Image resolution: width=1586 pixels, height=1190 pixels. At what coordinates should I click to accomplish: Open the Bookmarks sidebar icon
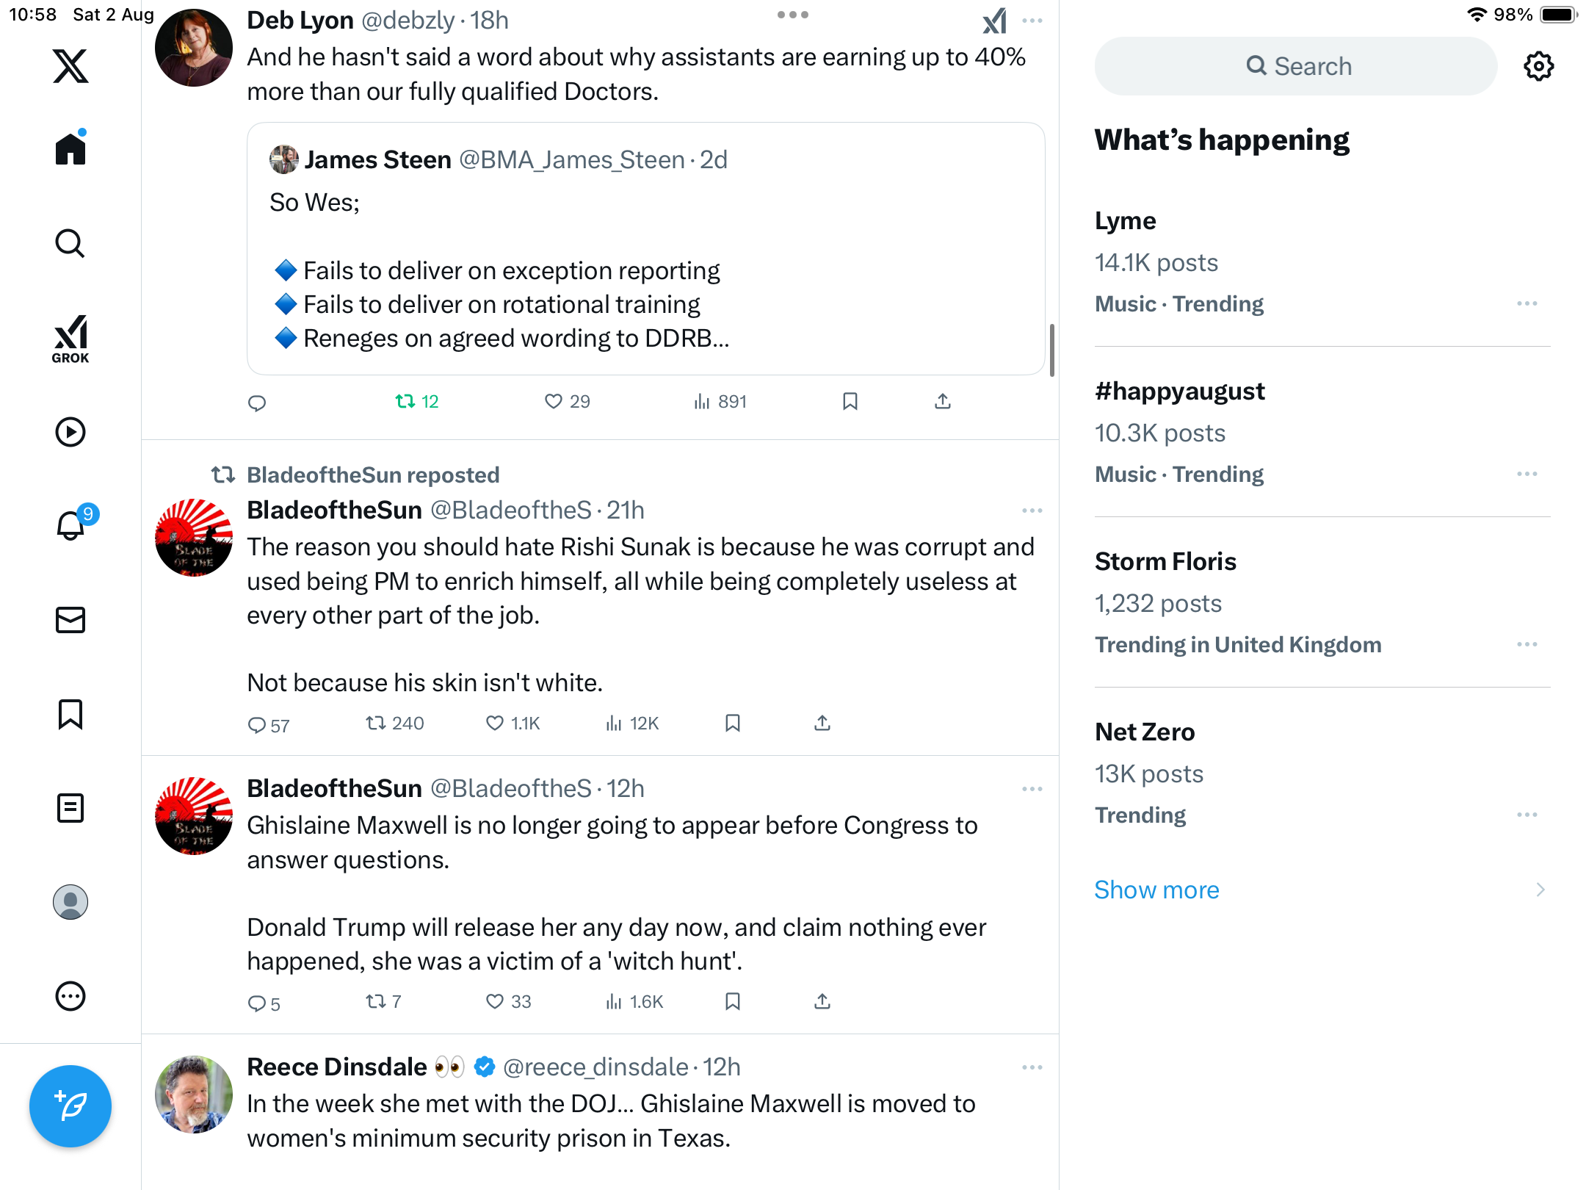point(70,714)
